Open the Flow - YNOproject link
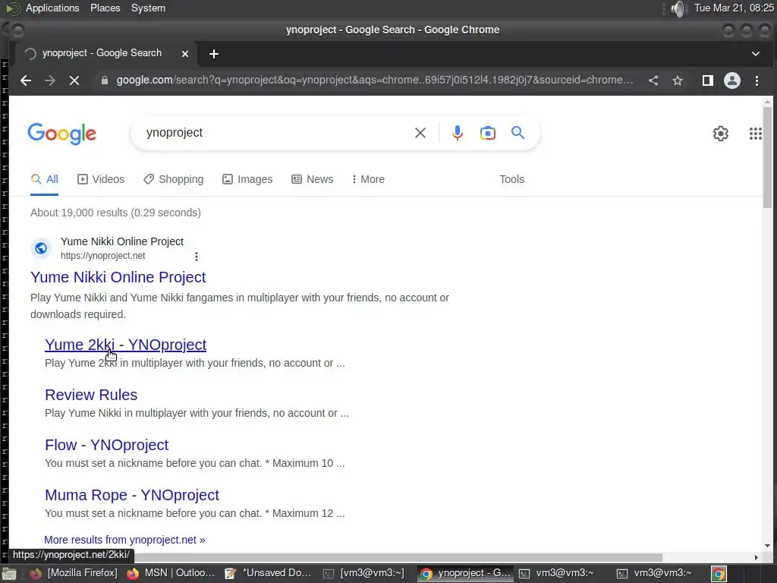 [x=106, y=445]
